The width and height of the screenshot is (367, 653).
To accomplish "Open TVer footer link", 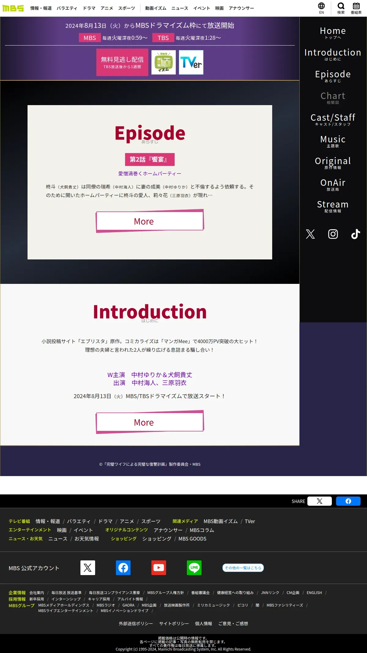I will [x=250, y=521].
